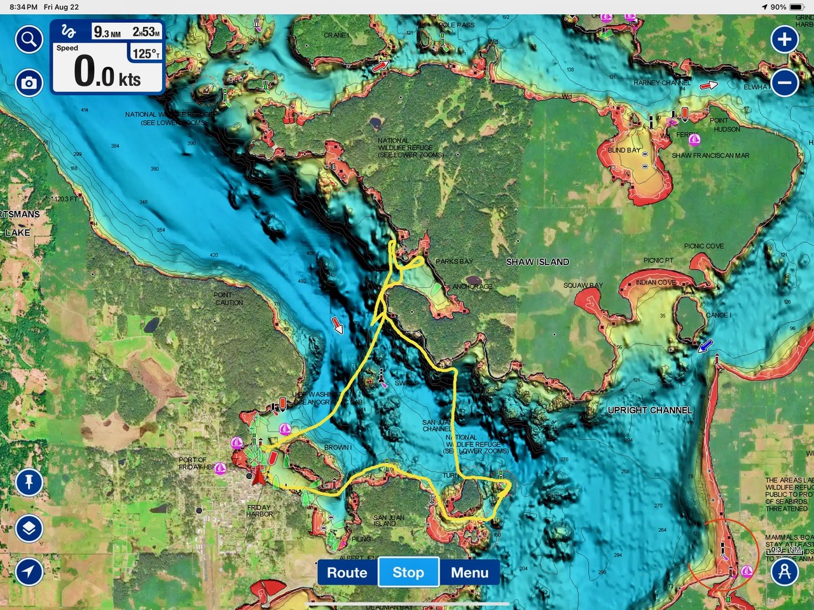This screenshot has width=814, height=610.
Task: Tap the 125° heading indicator
Action: (146, 54)
